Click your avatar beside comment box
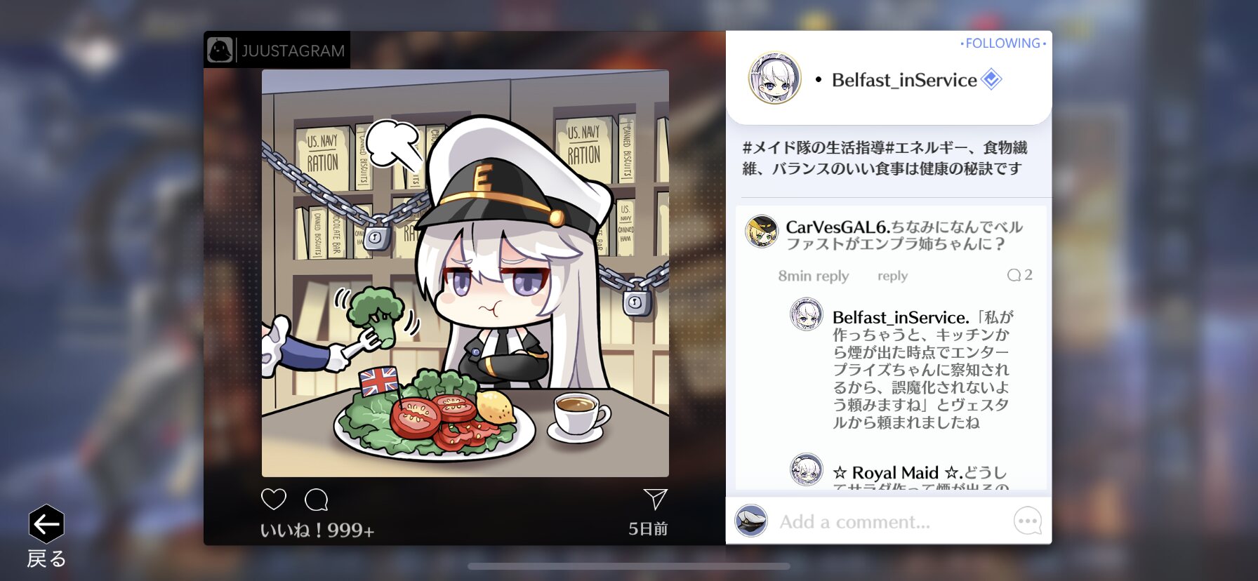This screenshot has width=1258, height=581. click(x=751, y=521)
